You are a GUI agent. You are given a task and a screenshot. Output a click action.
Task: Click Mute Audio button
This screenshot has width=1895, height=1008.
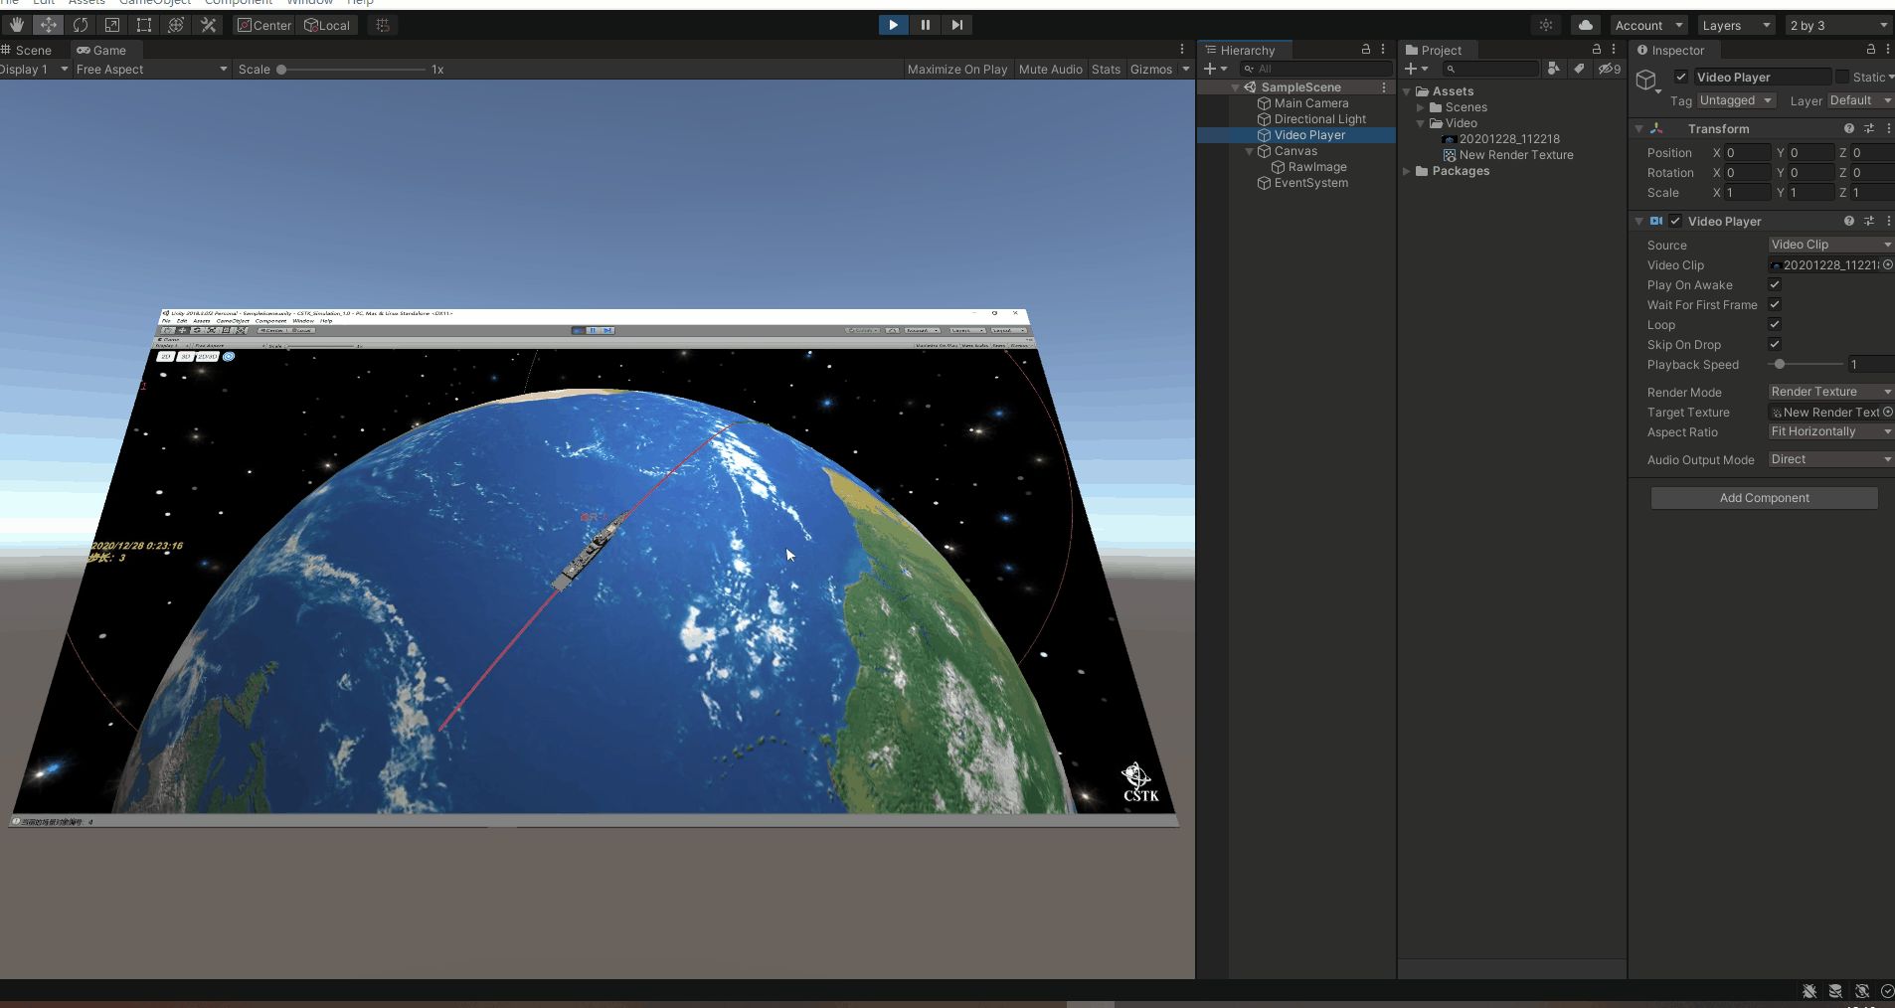click(1050, 69)
